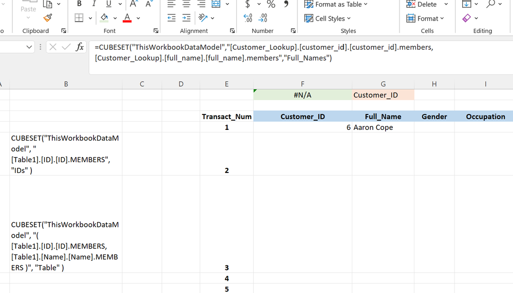
Task: Toggle Bold formatting
Action: [79, 4]
